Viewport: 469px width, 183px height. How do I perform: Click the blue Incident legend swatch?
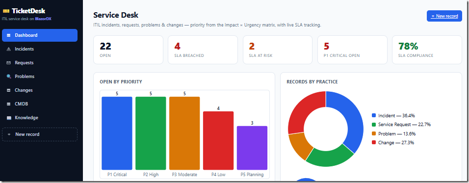click(374, 115)
